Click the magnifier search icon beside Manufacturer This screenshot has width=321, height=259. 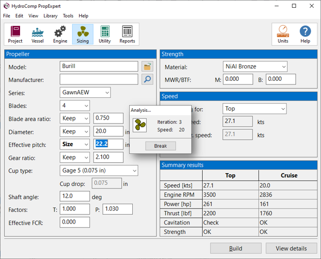147,79
